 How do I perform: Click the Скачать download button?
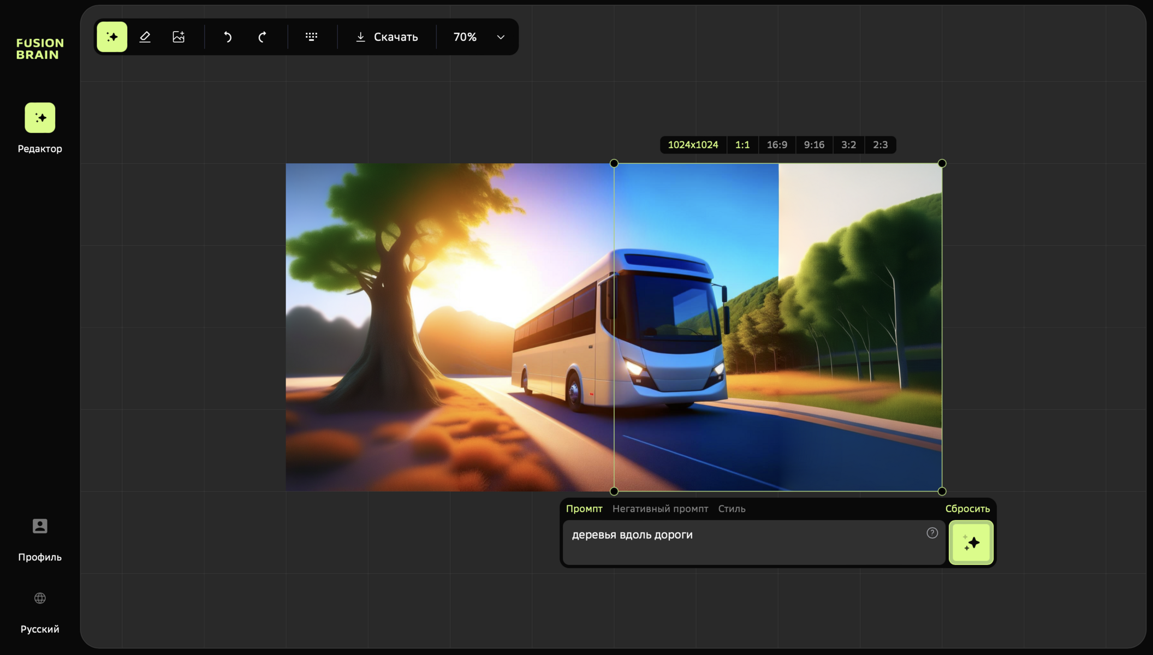pyautogui.click(x=387, y=37)
